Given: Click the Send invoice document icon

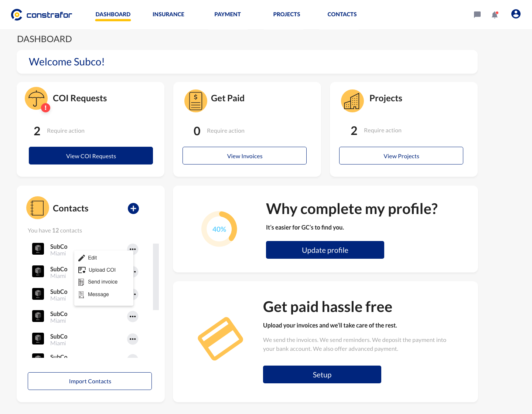Looking at the screenshot, I should point(81,282).
